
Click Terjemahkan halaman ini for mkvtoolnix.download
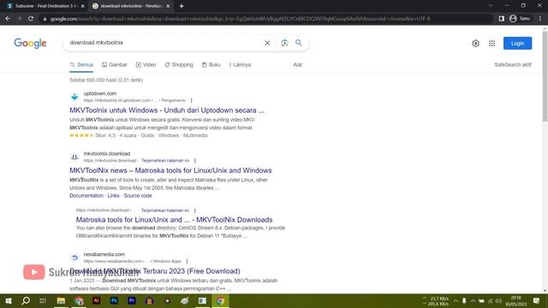(x=165, y=161)
